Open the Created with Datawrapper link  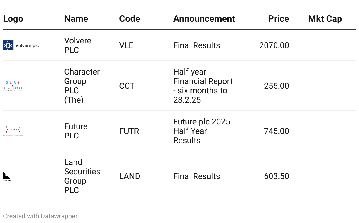tap(40, 216)
